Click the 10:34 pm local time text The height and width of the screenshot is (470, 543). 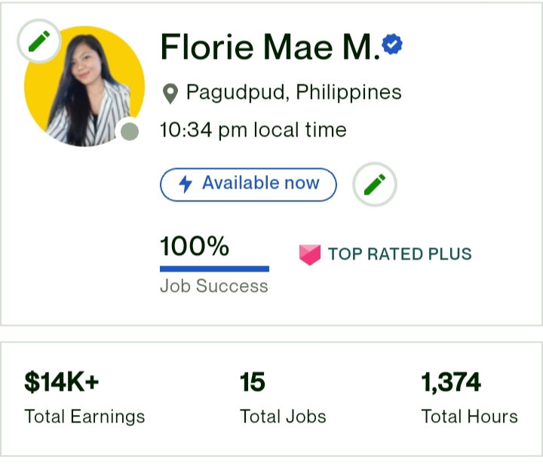pos(253,130)
